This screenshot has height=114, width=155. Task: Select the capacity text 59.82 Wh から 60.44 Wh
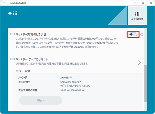73,90
